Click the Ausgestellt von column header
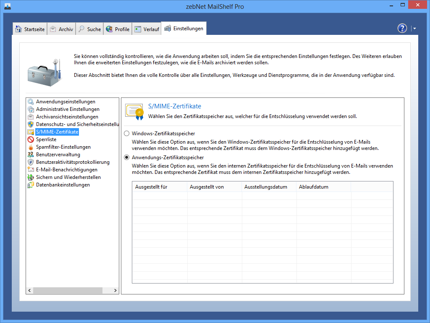 pyautogui.click(x=215, y=187)
